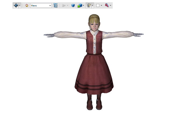The height and width of the screenshot is (113, 183).
Task: Open the Views combo box
Action: pos(41,5)
